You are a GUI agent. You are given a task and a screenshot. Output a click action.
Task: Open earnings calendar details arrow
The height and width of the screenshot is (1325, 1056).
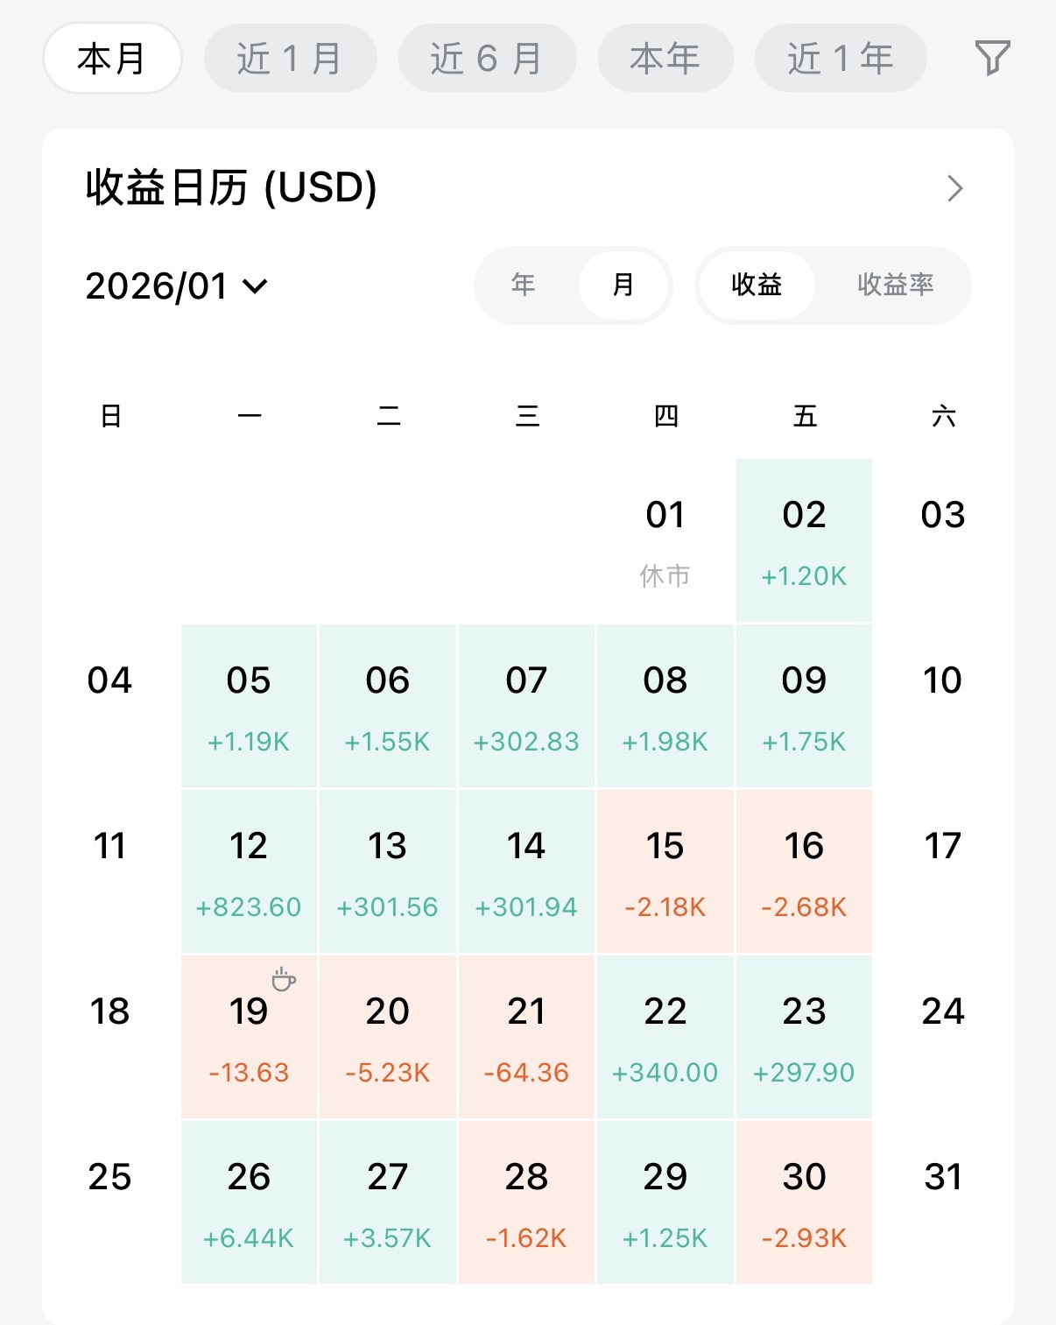coord(954,188)
